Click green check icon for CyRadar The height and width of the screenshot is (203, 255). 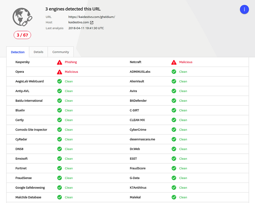pyautogui.click(x=59, y=139)
